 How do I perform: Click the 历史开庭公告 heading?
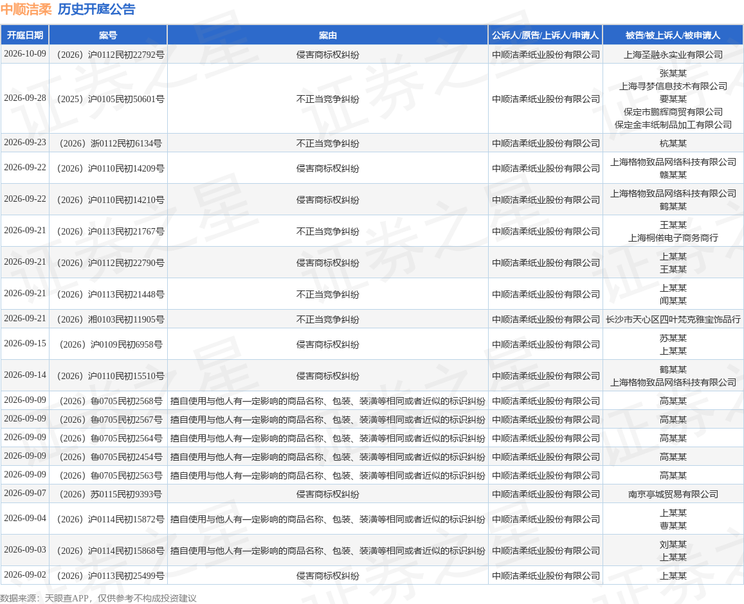(97, 10)
